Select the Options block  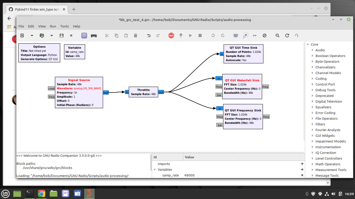tap(39, 53)
